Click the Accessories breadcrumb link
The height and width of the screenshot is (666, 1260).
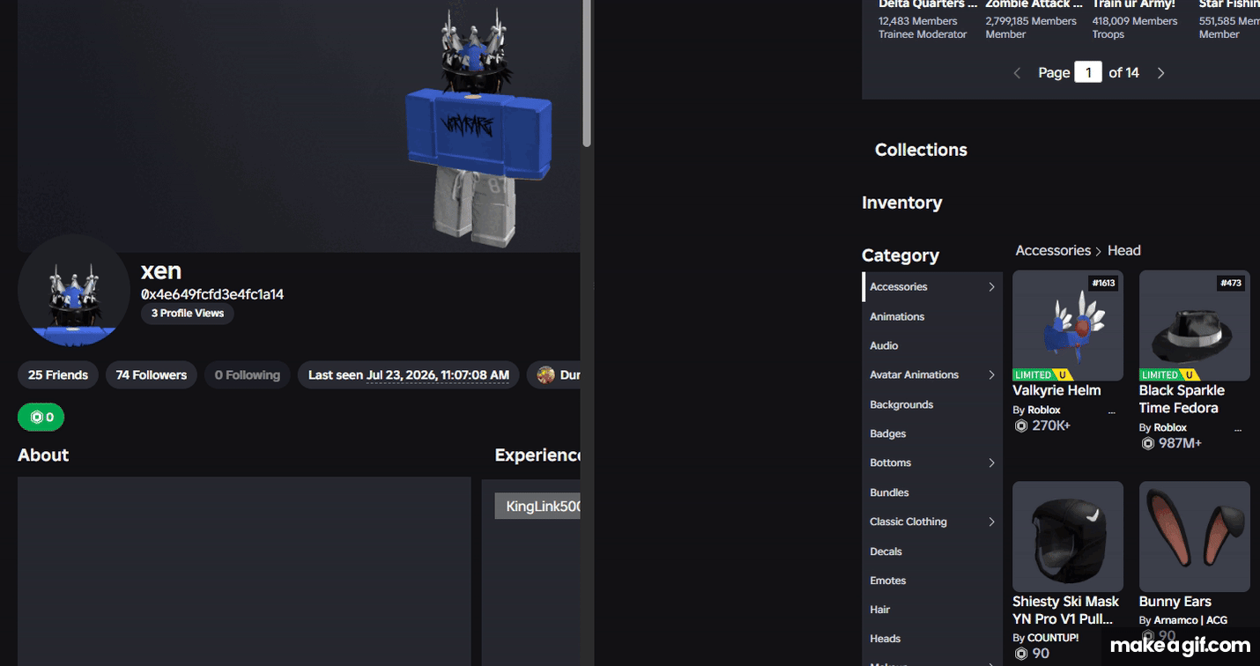[x=1053, y=250]
